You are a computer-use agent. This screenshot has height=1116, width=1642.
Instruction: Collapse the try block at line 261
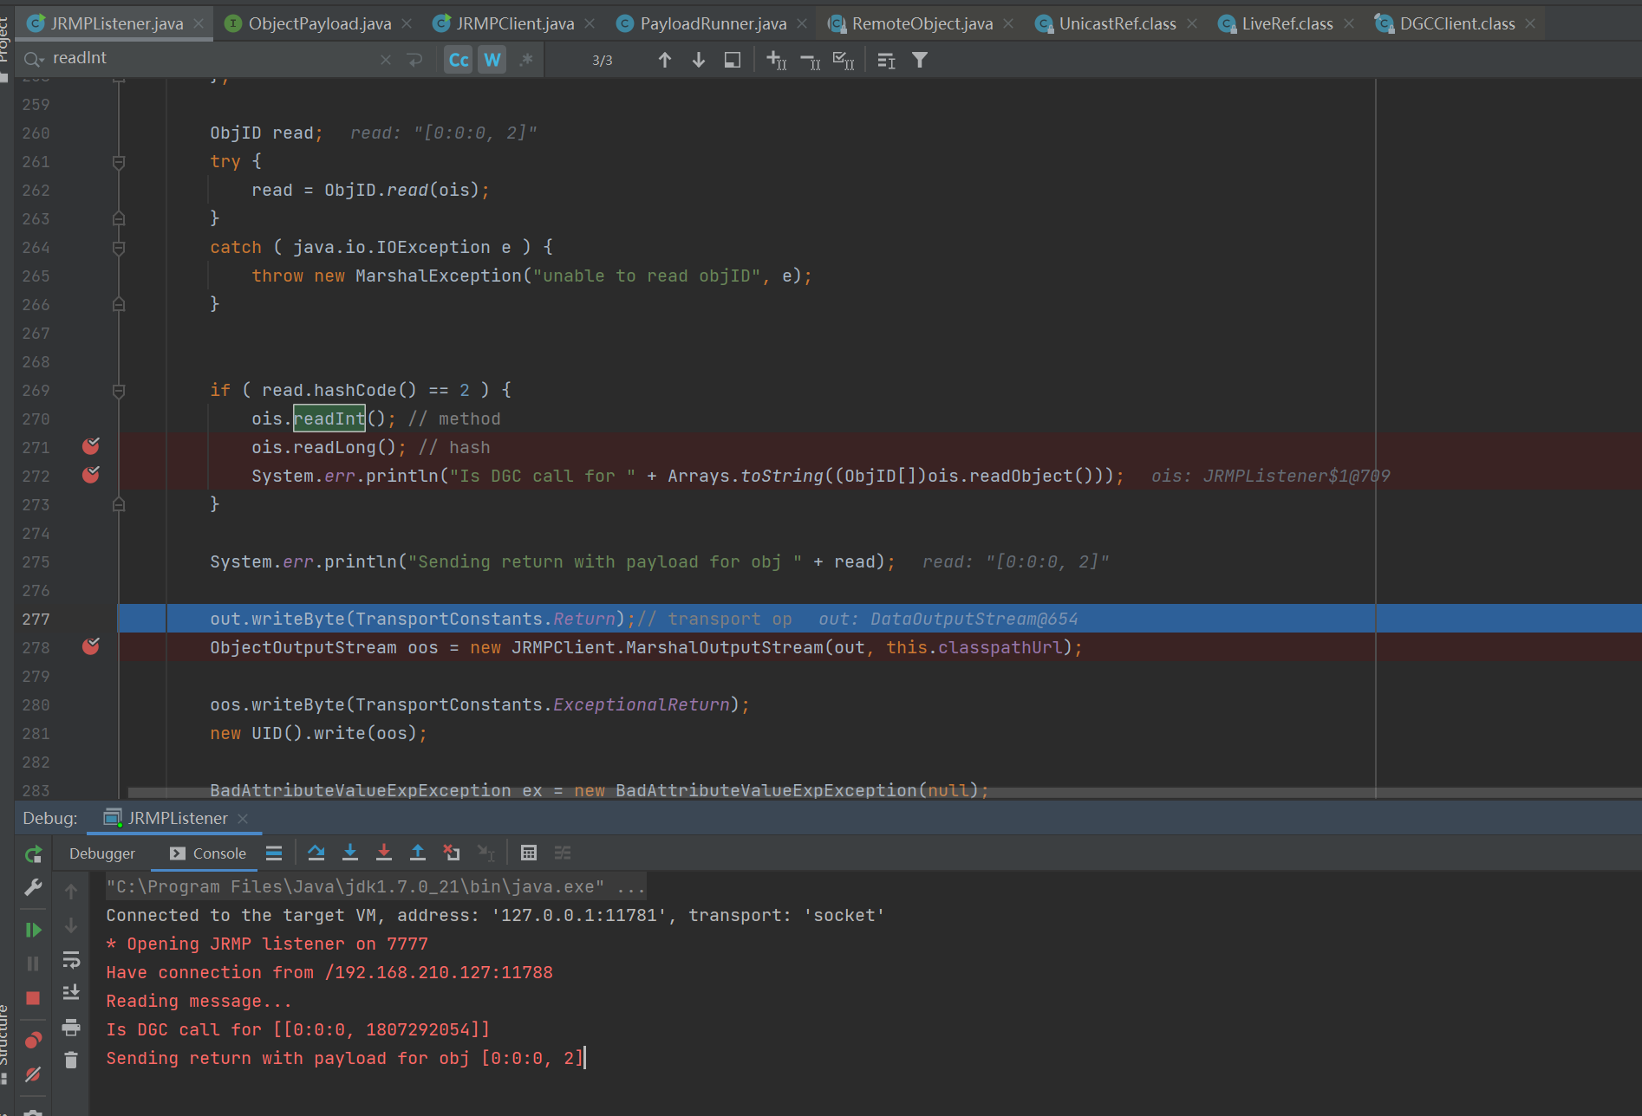point(119,162)
